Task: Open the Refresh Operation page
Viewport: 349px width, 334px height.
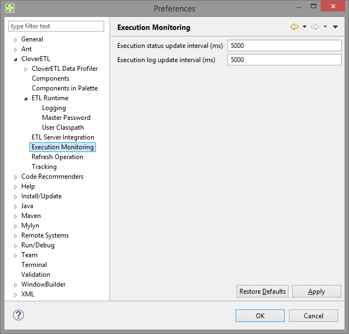Action: (x=57, y=157)
